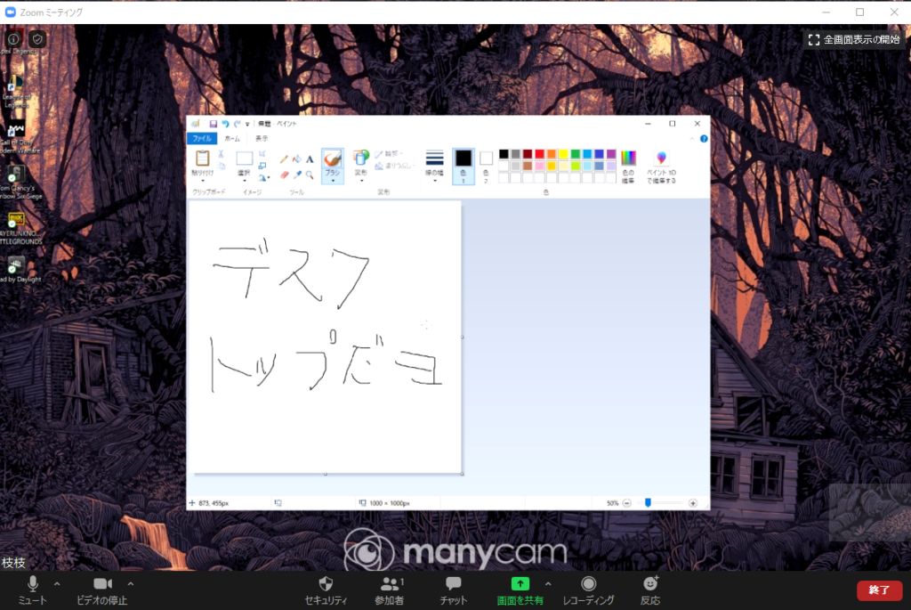Click the Shapes (図形) gallery icon
Image resolution: width=911 pixels, height=610 pixels.
361,159
